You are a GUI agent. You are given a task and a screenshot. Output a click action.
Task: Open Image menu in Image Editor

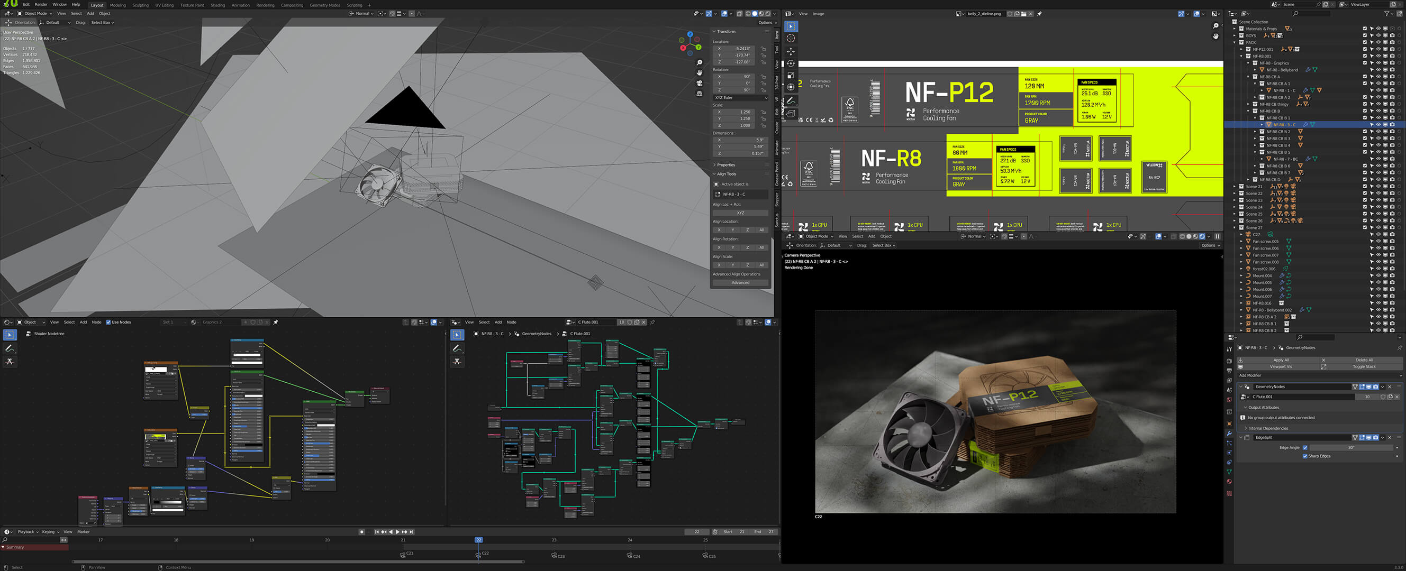tap(818, 14)
